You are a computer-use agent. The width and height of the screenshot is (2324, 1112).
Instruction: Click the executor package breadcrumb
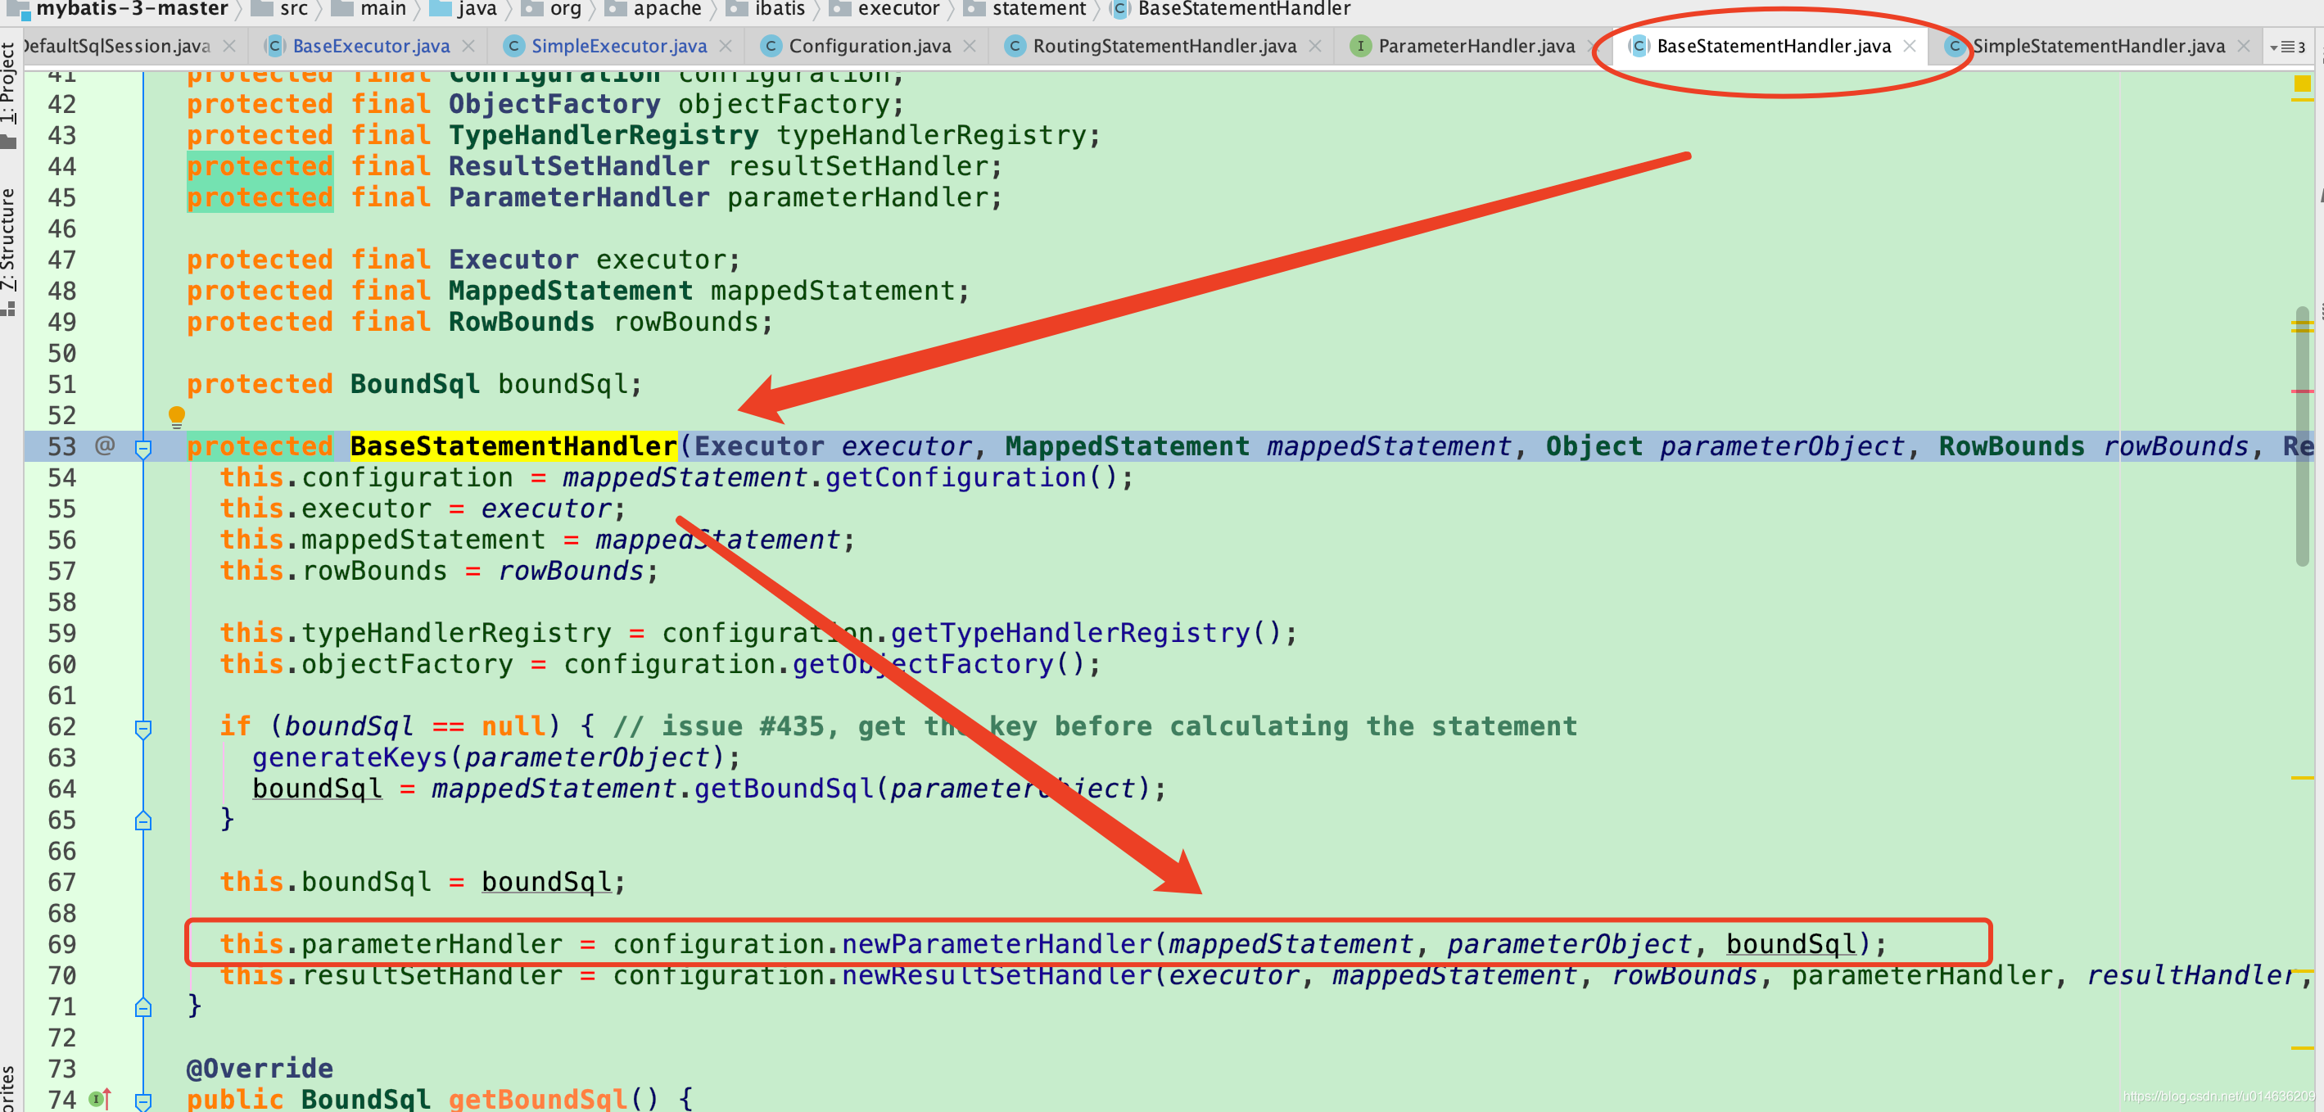point(885,9)
